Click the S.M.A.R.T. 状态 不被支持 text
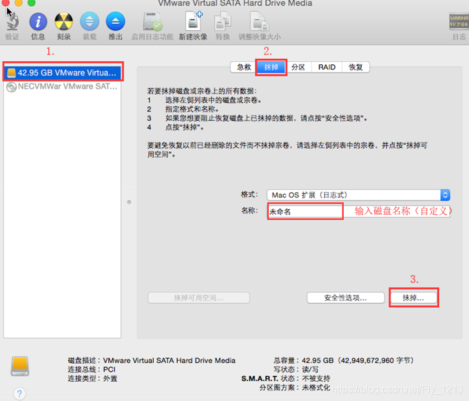 click(286, 379)
